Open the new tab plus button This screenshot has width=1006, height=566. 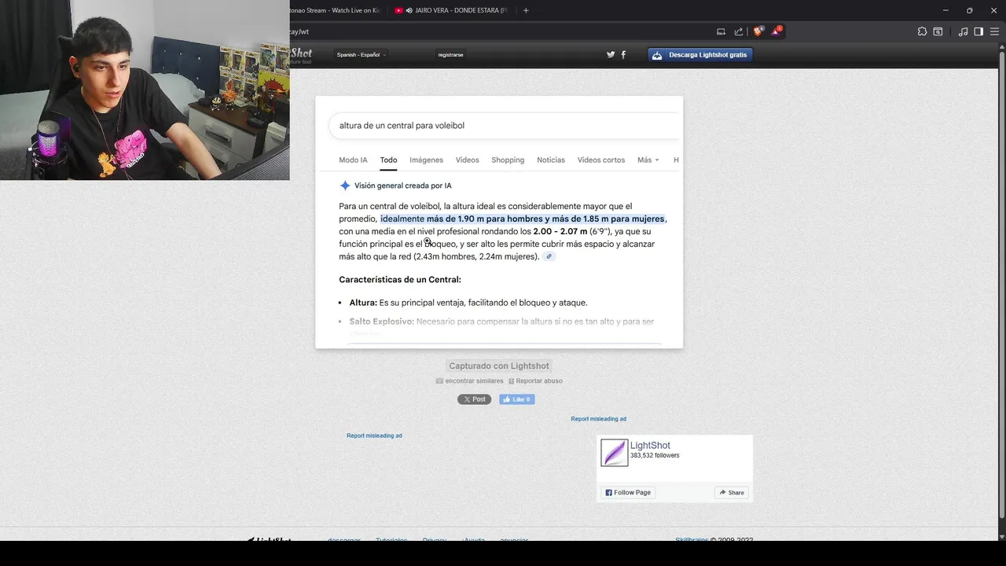coord(526,10)
